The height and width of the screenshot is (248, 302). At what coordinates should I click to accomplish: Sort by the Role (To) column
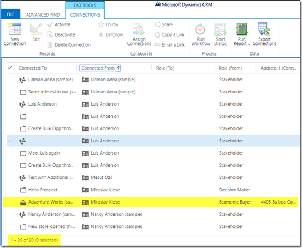165,68
